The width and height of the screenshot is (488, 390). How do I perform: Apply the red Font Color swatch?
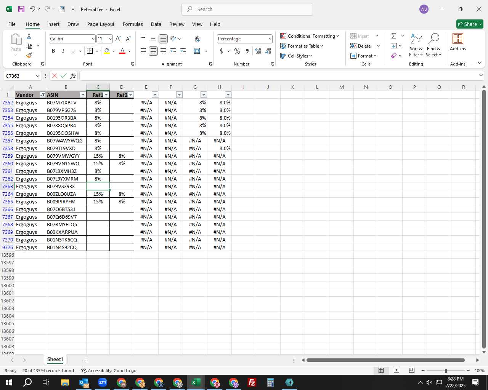122,51
